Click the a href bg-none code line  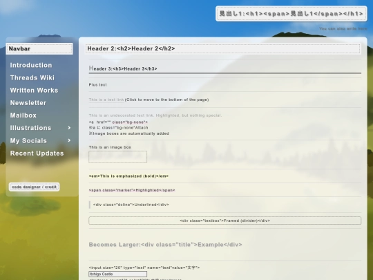point(118,122)
